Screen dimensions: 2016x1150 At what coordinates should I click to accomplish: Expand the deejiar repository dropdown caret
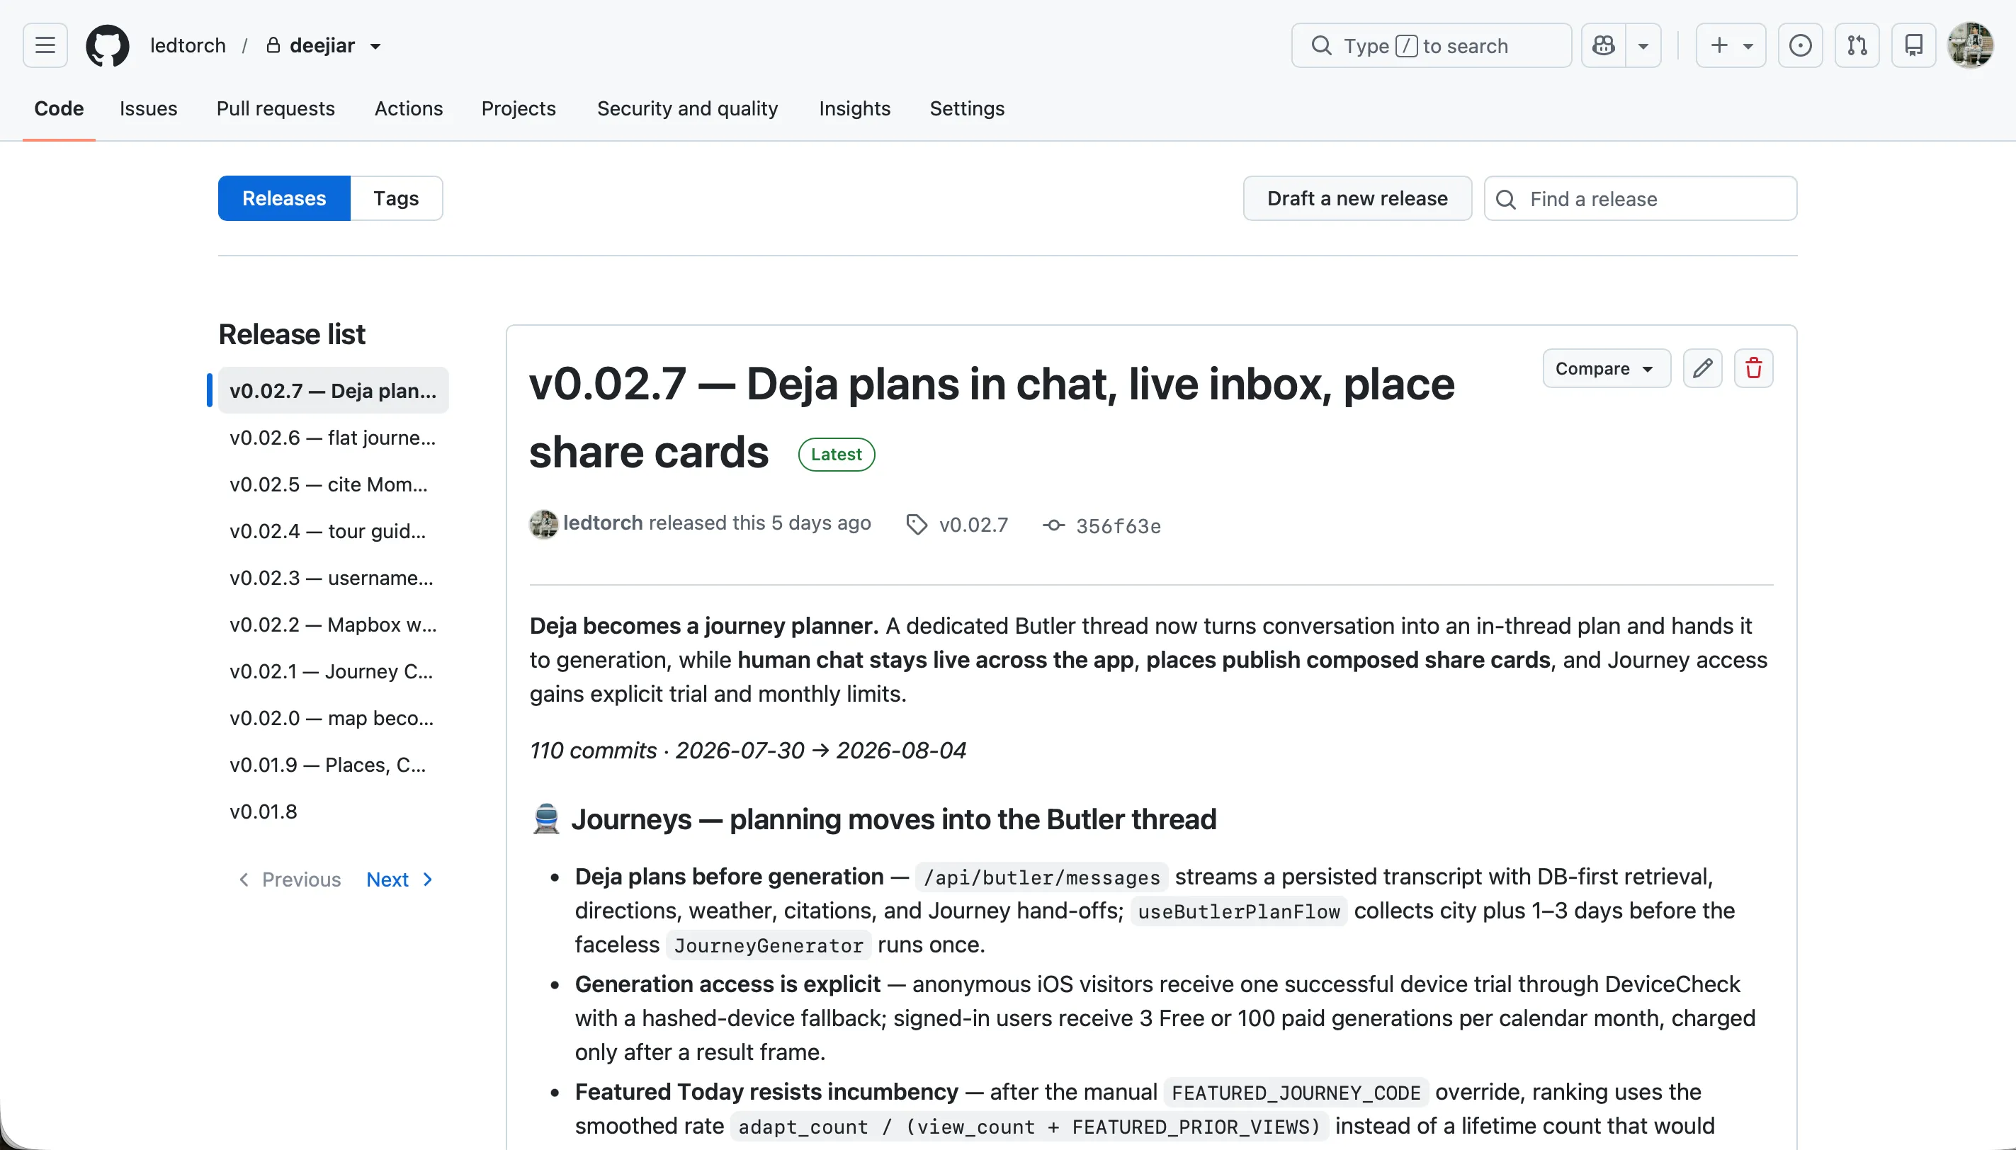(x=376, y=46)
